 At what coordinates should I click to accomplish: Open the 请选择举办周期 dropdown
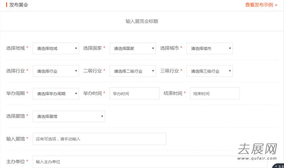point(56,94)
